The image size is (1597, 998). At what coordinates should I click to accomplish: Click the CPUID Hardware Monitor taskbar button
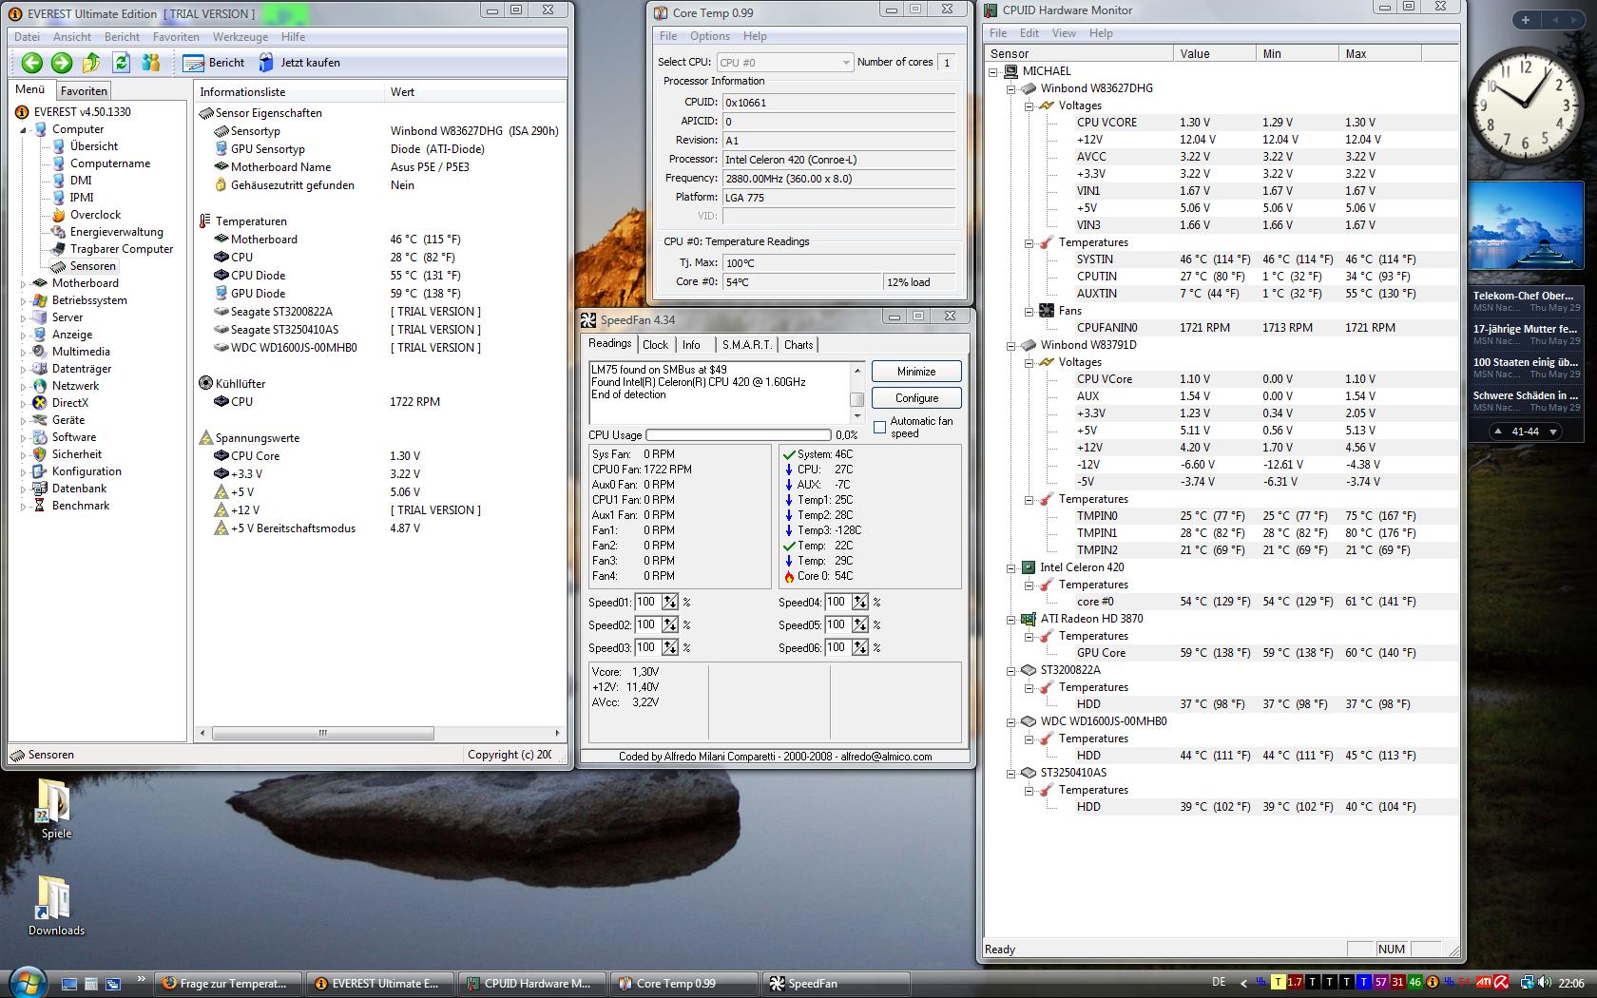click(532, 984)
